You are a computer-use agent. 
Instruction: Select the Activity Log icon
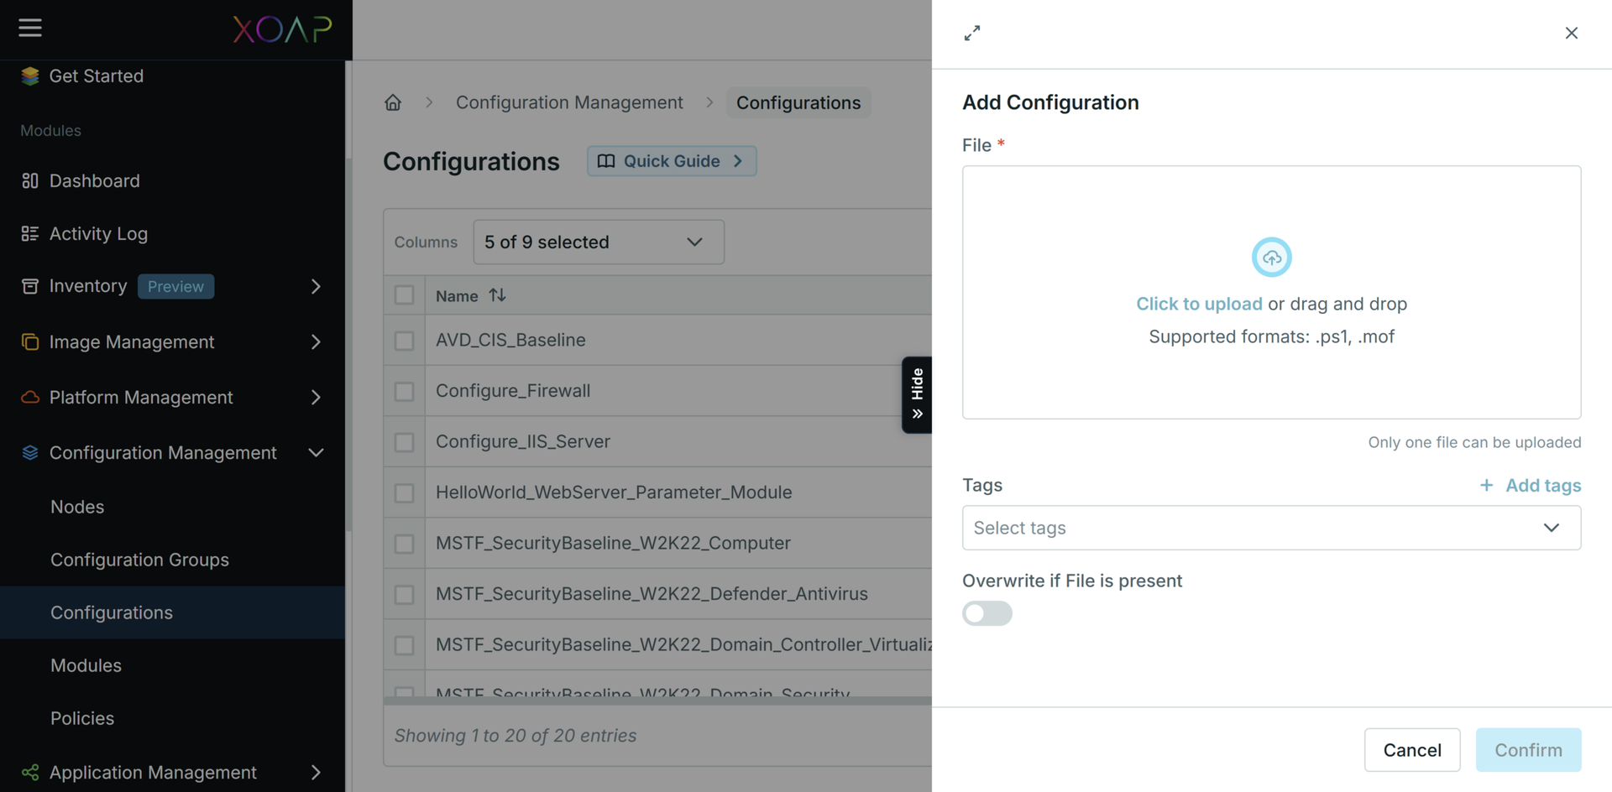coord(29,233)
